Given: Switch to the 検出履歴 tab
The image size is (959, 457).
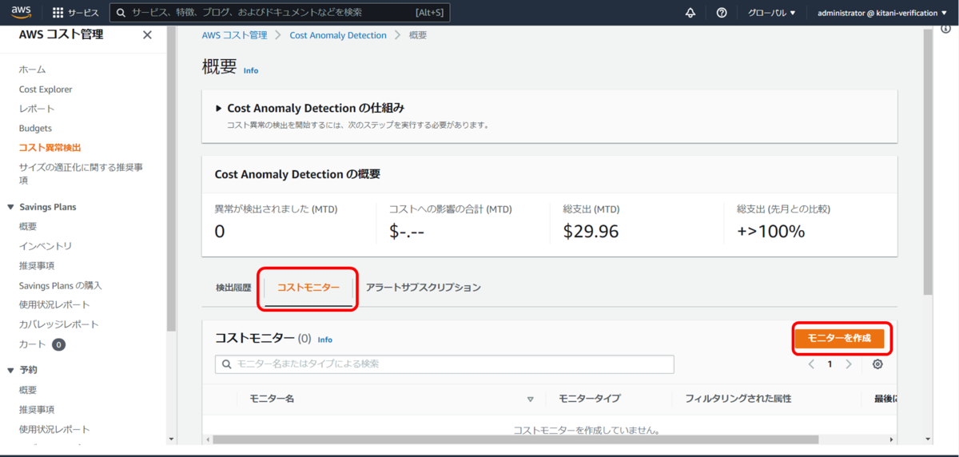Looking at the screenshot, I should pos(233,287).
